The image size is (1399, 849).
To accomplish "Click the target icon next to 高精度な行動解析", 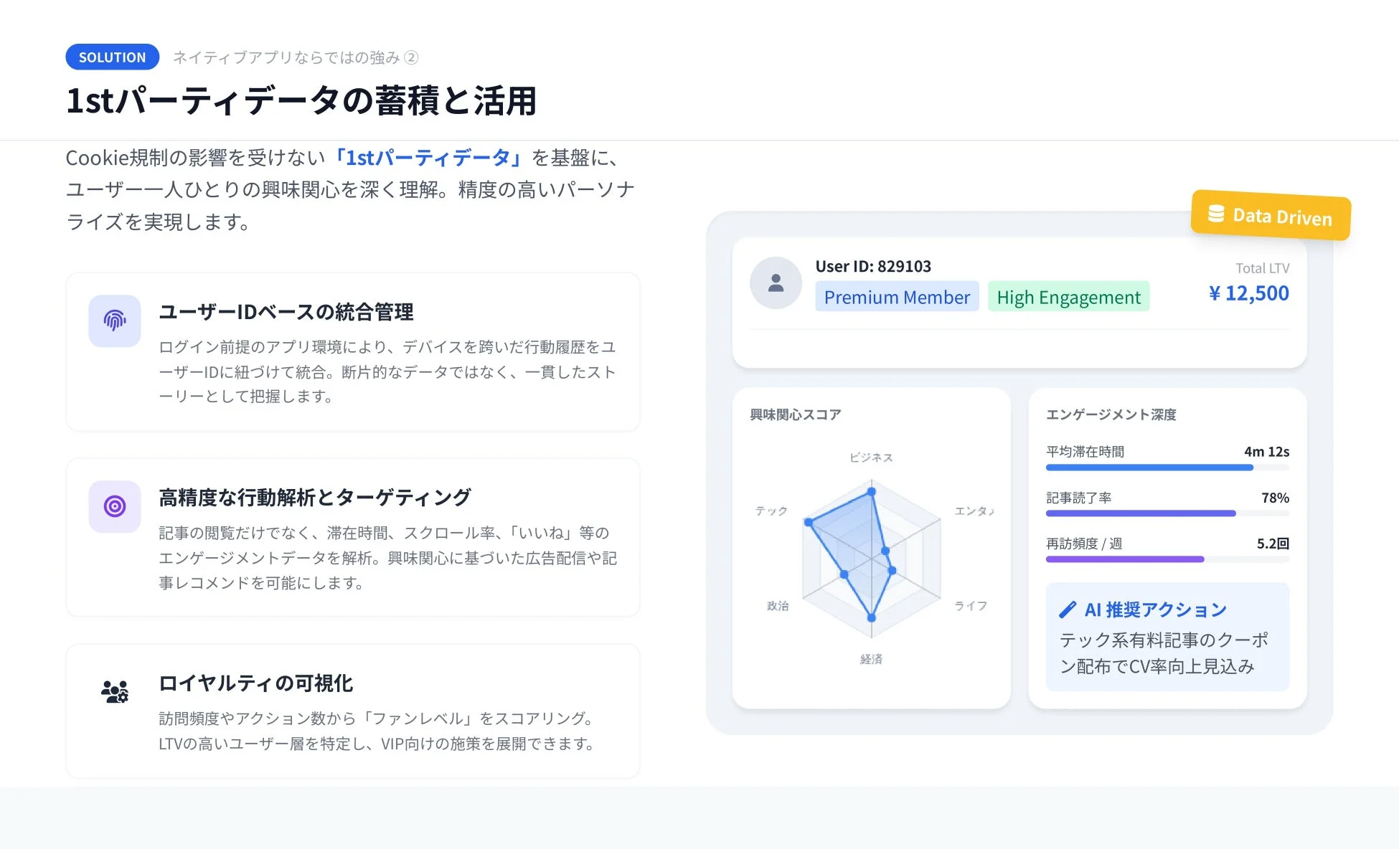I will (x=114, y=506).
